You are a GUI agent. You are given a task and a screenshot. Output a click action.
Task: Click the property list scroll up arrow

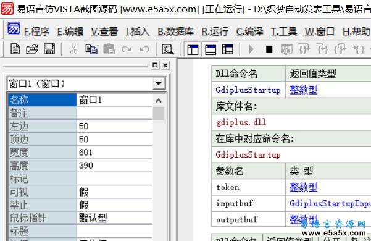(159, 100)
